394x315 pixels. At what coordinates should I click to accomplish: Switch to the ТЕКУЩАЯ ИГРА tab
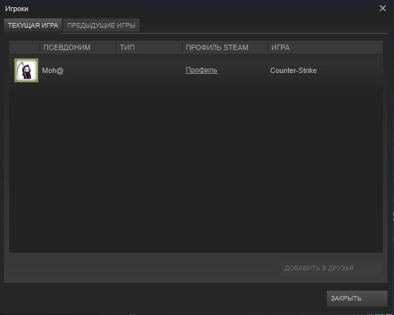point(33,26)
